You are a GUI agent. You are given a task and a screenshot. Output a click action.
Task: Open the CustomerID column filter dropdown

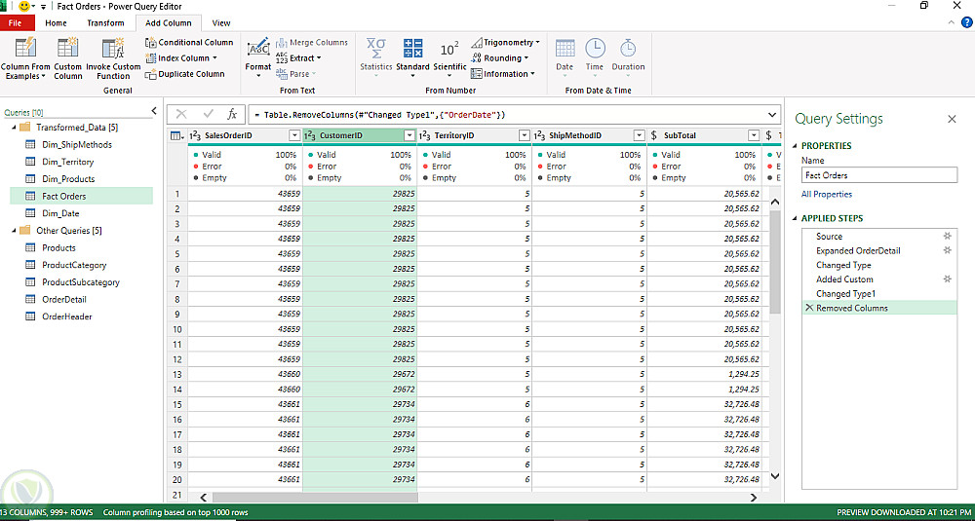click(x=409, y=136)
